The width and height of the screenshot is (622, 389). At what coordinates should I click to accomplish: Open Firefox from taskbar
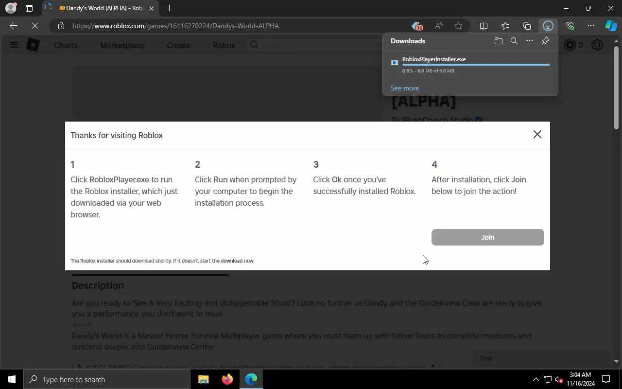[227, 379]
